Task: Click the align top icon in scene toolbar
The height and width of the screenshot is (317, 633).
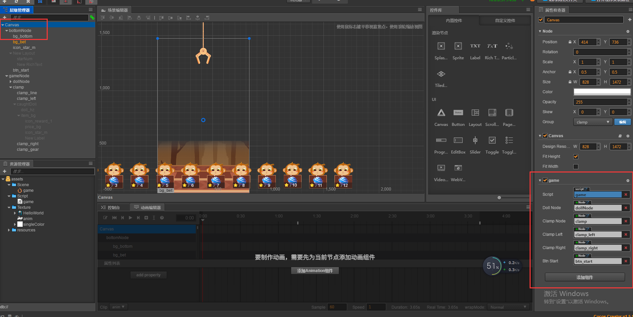Action: pyautogui.click(x=103, y=18)
